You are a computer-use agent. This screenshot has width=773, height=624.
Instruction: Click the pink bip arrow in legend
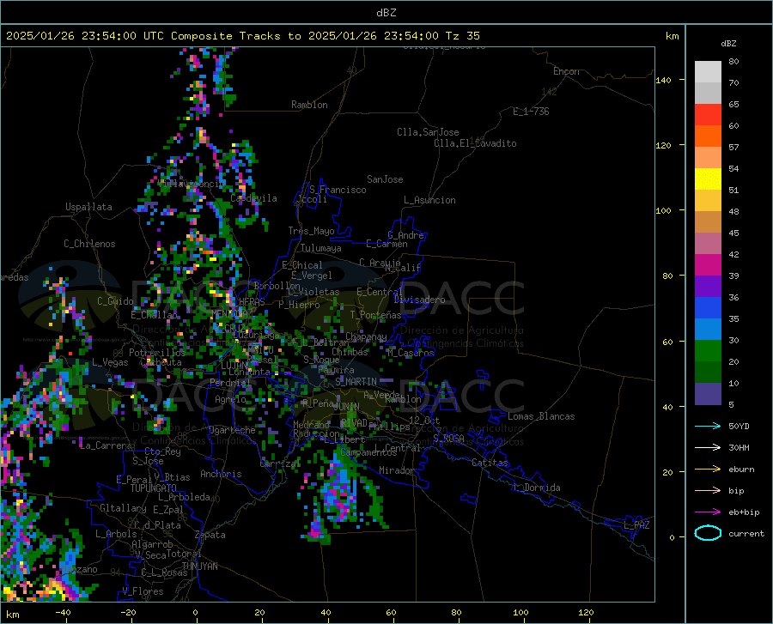708,491
